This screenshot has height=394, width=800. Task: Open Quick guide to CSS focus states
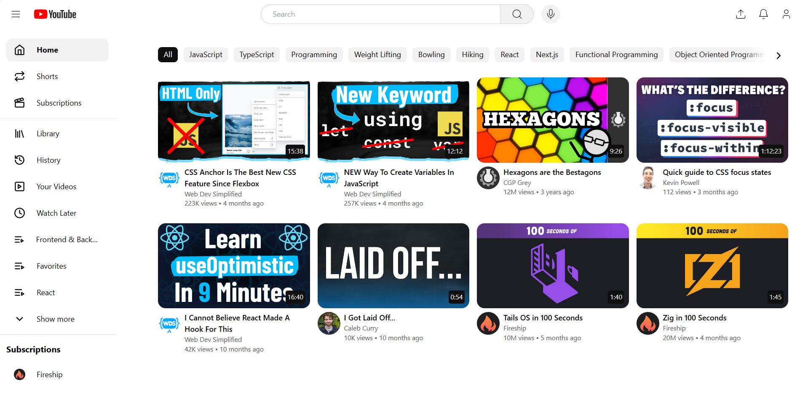click(717, 172)
